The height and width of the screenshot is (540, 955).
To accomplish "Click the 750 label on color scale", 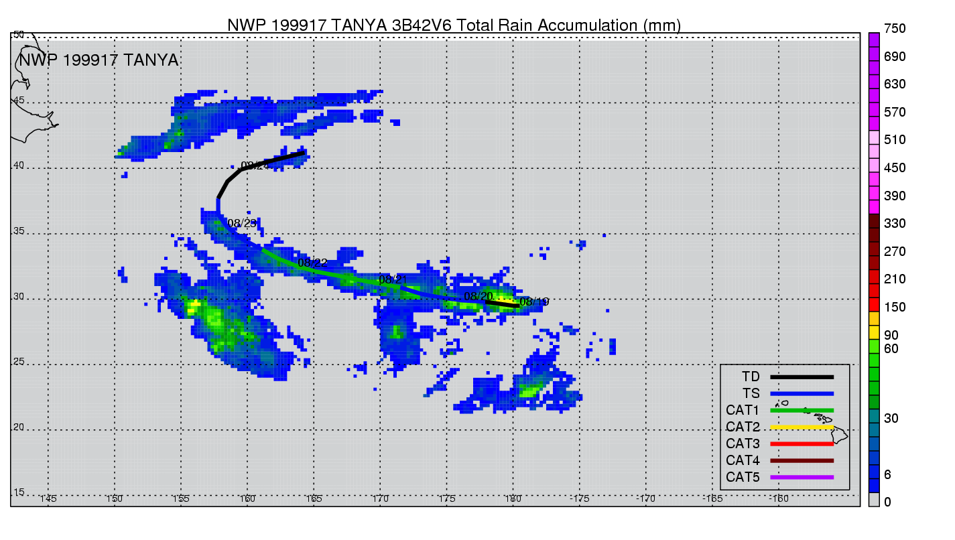I will tap(895, 28).
